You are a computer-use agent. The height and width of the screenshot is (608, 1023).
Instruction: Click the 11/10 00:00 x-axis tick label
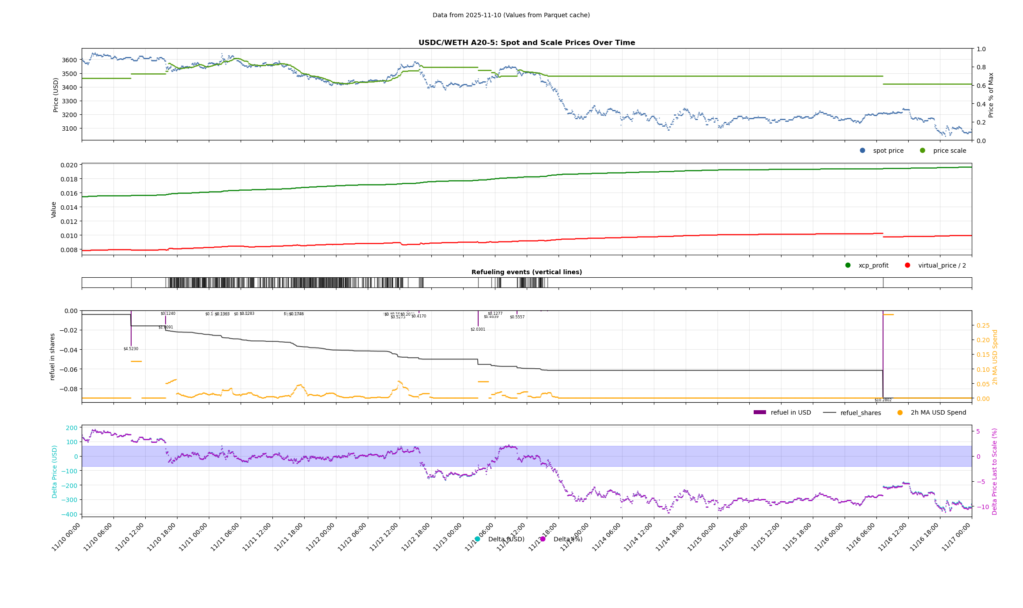click(66, 537)
